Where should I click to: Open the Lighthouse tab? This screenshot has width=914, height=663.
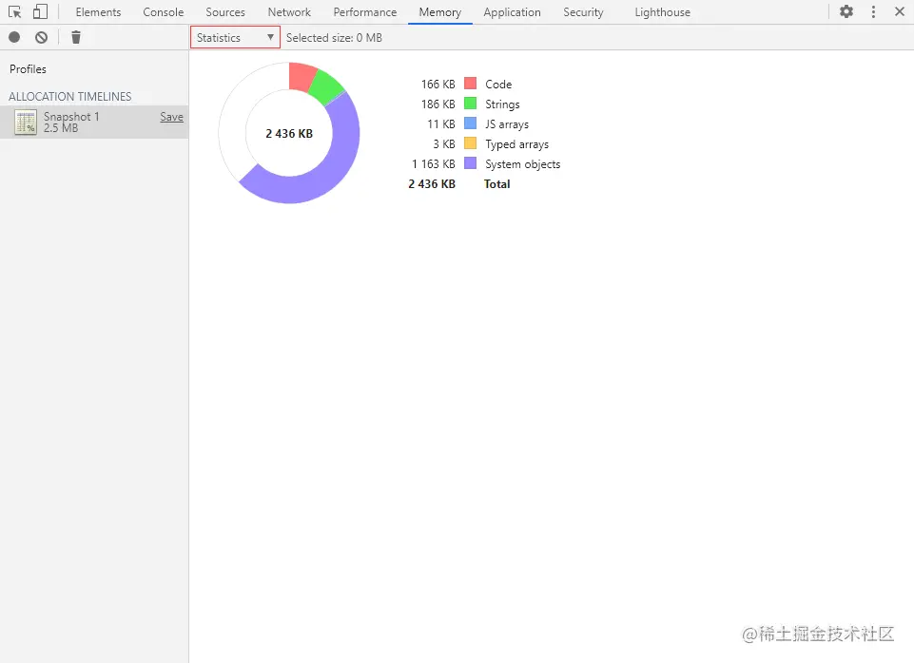click(x=662, y=12)
